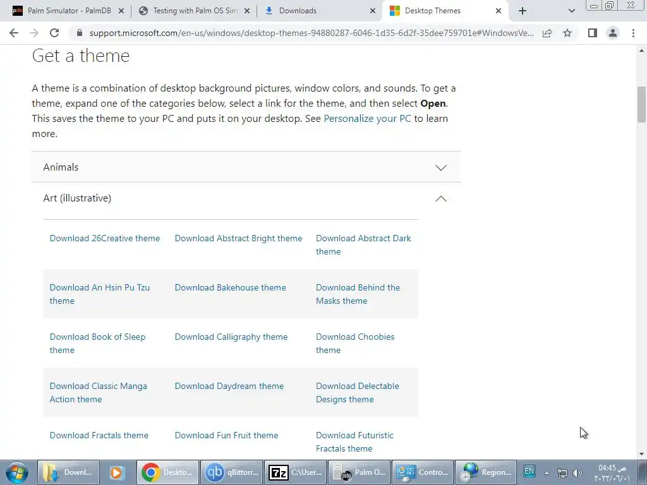Open volume speaker tray icon
The width and height of the screenshot is (647, 485).
click(577, 473)
